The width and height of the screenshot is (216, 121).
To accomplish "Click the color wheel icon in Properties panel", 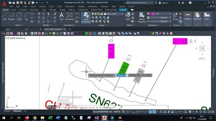I will 148,14.
